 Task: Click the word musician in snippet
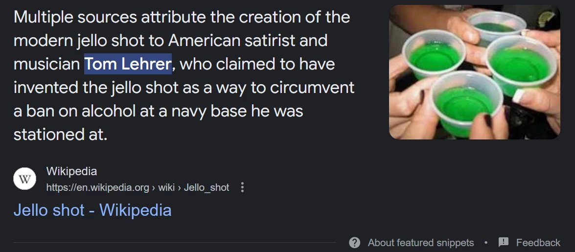click(46, 64)
